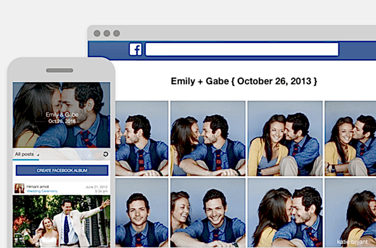Open the Wedding Ceremony link on the phone

pos(42,192)
